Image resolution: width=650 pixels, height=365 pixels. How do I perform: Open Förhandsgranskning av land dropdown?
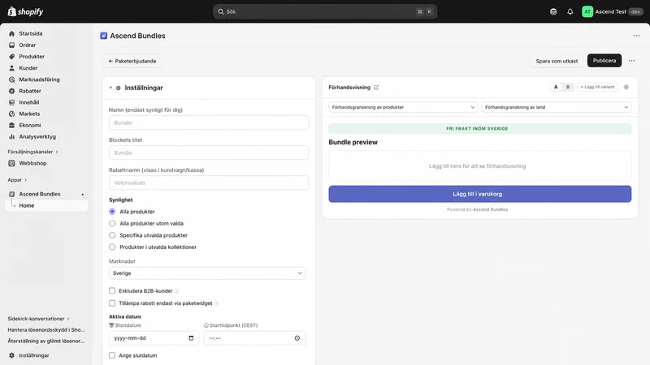557,107
